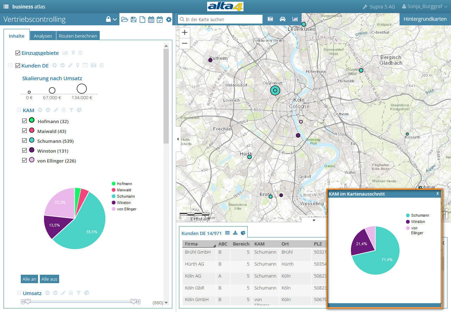
Task: Zoom out on the map
Action: tap(185, 43)
